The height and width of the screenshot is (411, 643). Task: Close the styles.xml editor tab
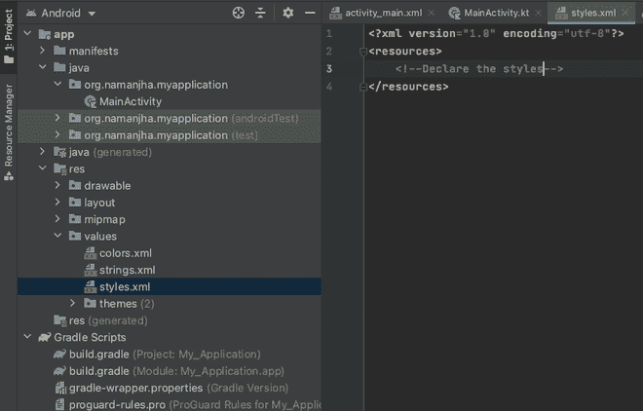click(624, 13)
